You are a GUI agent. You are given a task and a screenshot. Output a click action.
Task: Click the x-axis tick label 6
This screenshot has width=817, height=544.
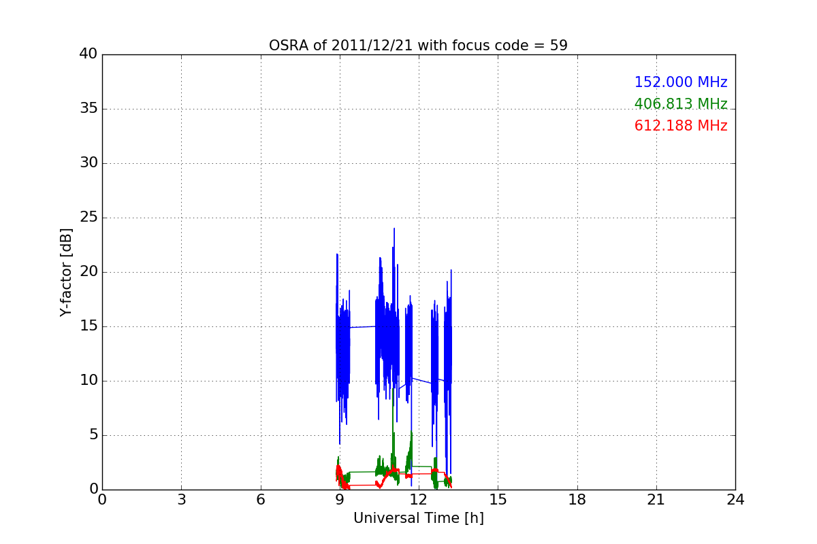point(260,500)
